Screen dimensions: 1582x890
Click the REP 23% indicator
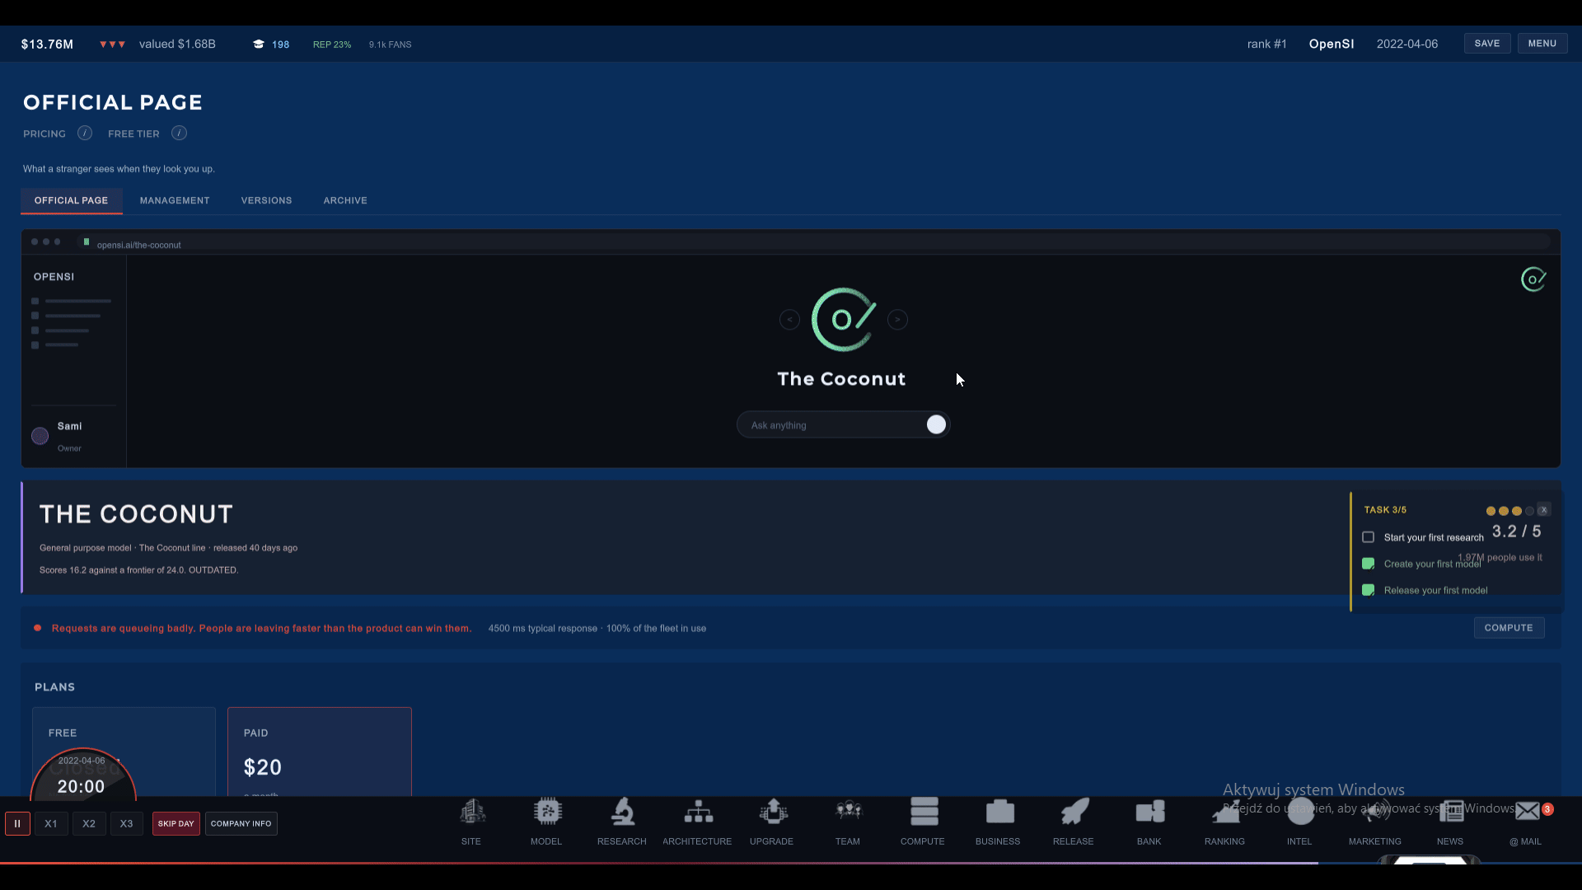point(332,44)
